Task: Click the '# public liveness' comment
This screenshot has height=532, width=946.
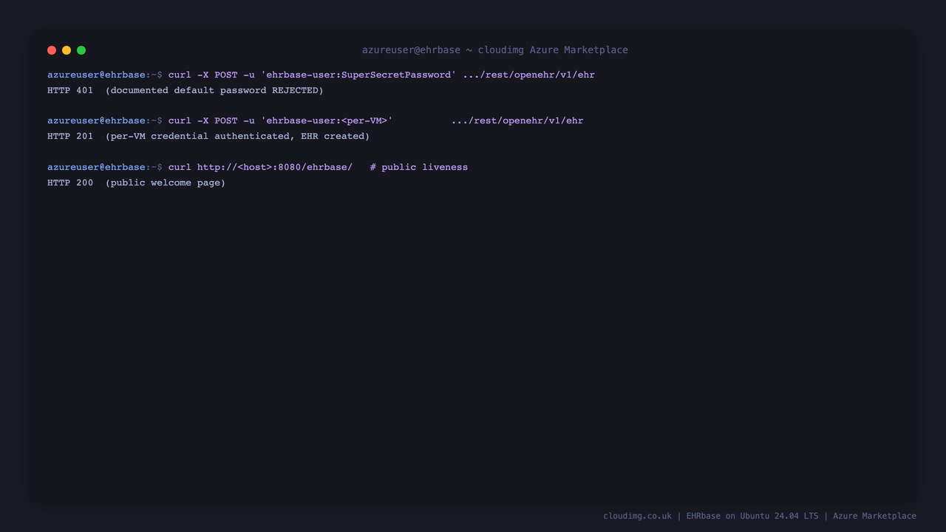Action: (419, 167)
